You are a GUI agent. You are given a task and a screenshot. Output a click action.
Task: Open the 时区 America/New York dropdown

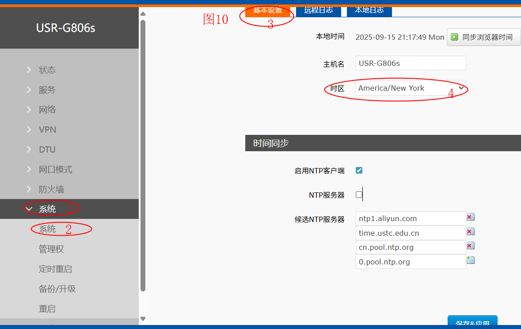[x=411, y=88]
